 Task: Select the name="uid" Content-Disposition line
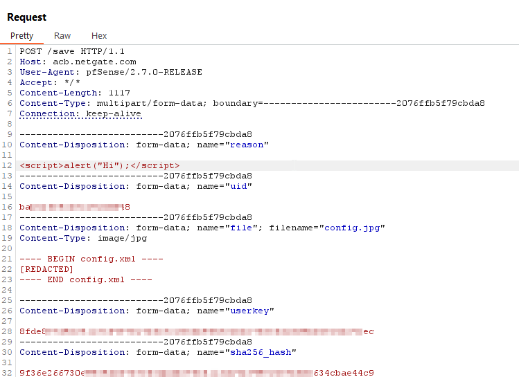tap(136, 186)
